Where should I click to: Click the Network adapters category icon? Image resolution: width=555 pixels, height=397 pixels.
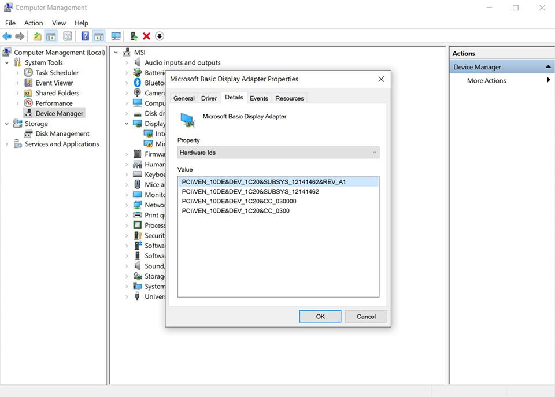click(x=138, y=205)
